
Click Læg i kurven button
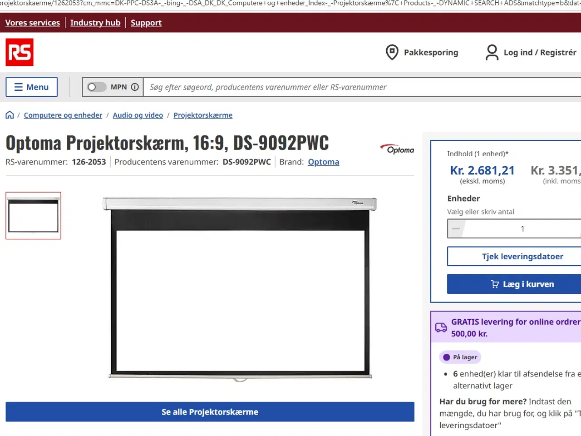(522, 284)
